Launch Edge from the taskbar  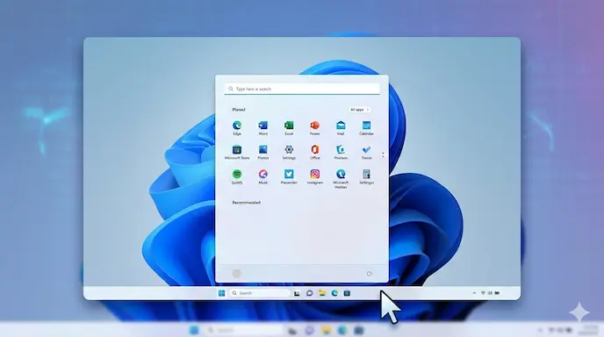334,293
